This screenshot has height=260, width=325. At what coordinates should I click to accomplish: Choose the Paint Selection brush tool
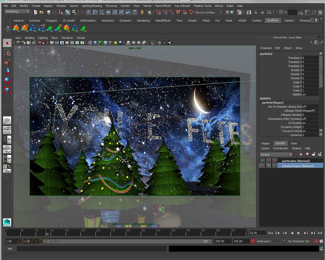point(7,62)
